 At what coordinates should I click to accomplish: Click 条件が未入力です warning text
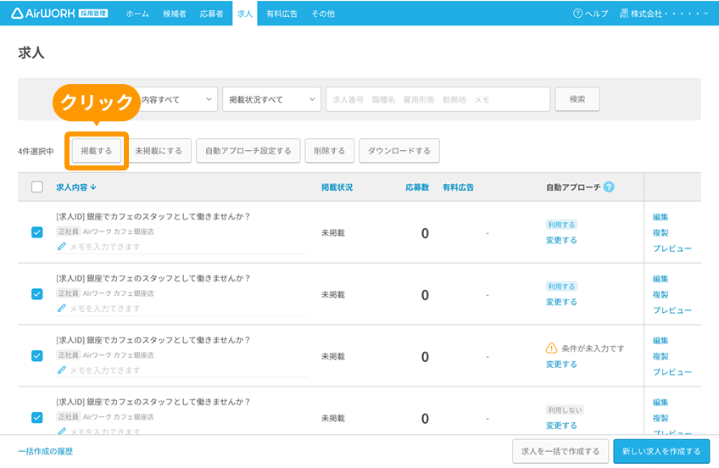(593, 348)
